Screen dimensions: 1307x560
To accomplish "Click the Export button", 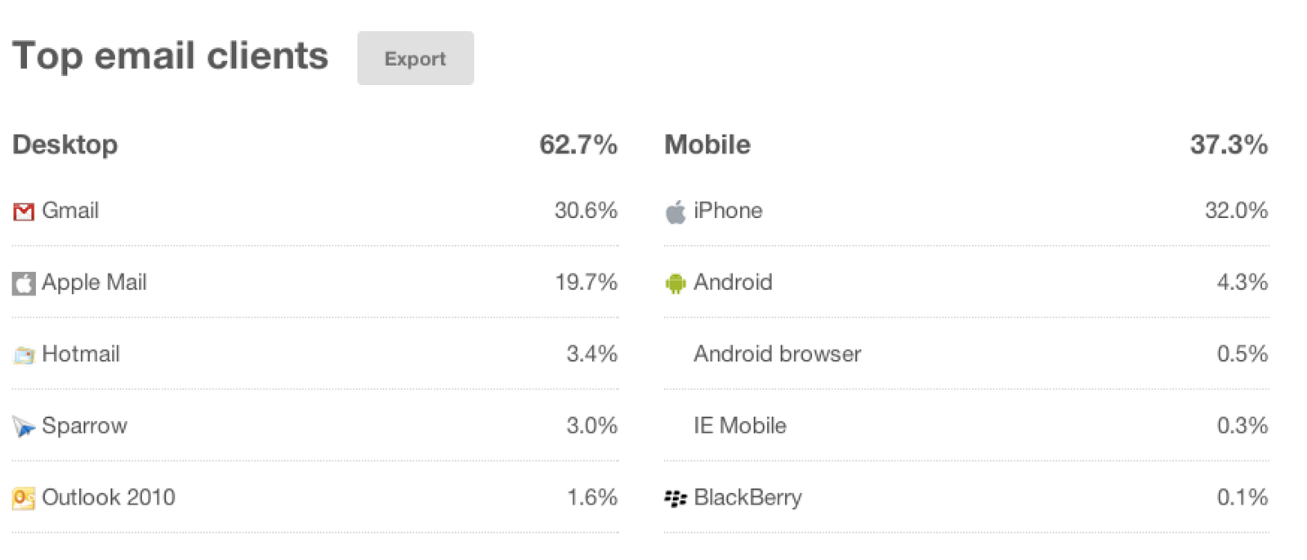I will [415, 59].
